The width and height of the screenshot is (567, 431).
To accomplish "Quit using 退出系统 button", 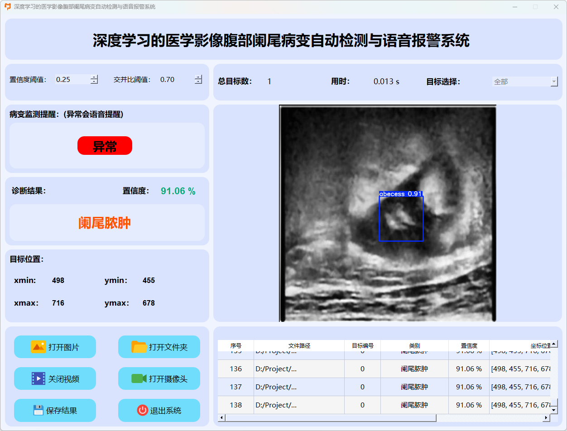I will [159, 410].
